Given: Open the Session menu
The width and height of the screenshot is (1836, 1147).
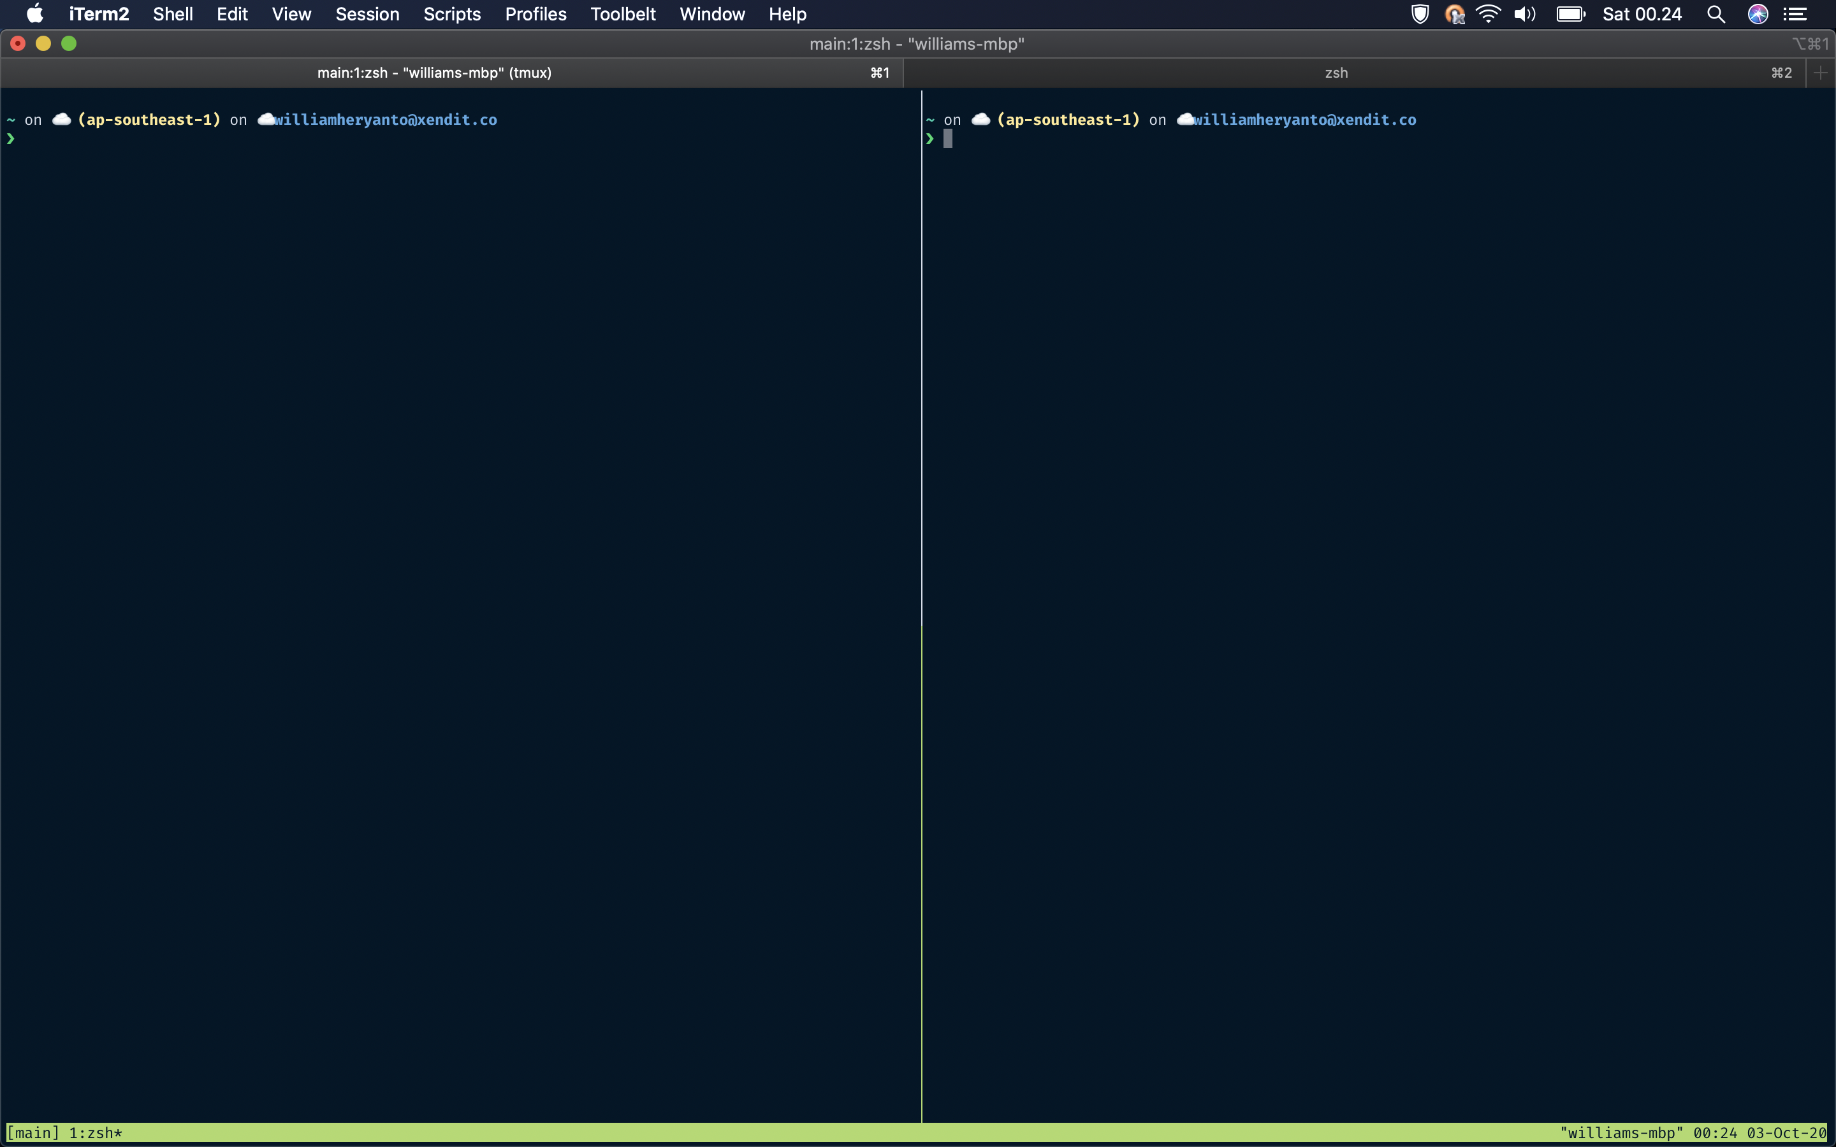Looking at the screenshot, I should [x=367, y=13].
